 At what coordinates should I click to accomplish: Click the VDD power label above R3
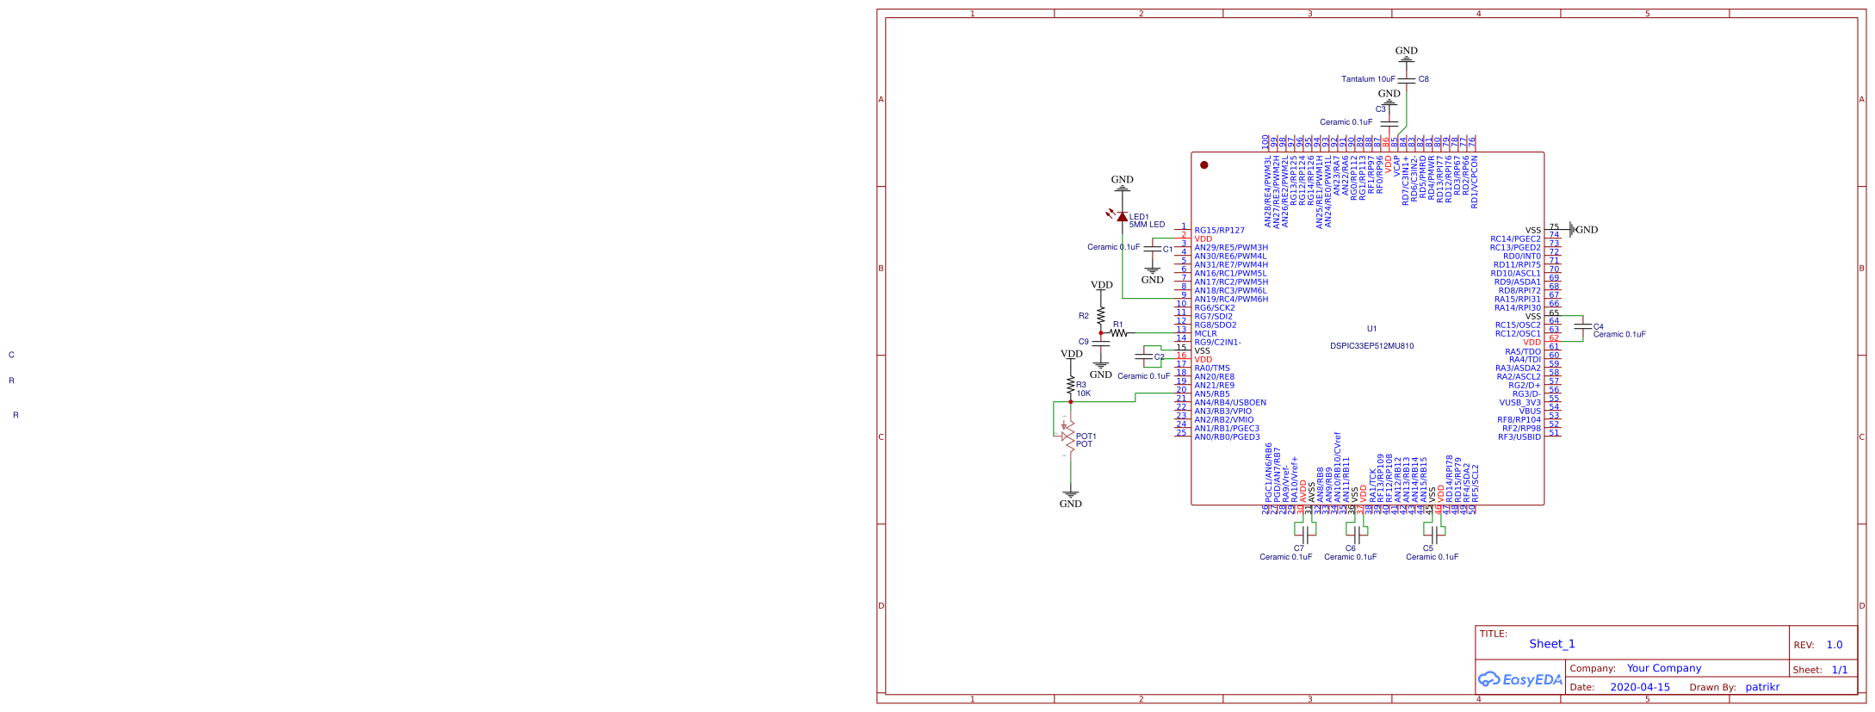pos(1071,354)
